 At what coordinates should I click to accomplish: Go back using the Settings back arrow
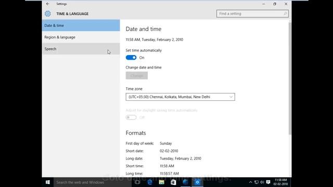(47, 4)
